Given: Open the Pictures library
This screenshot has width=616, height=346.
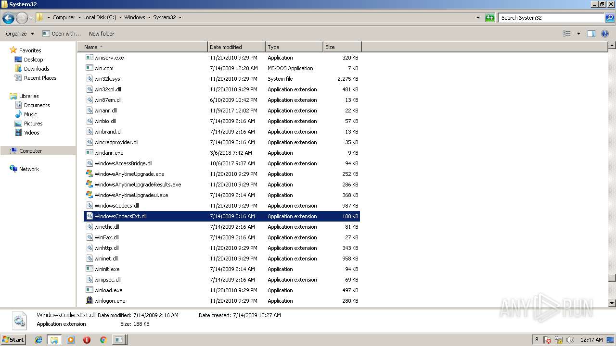Looking at the screenshot, I should tap(33, 124).
